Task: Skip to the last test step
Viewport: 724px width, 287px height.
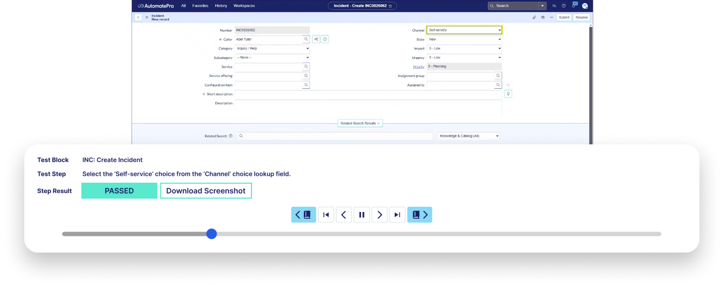Action: [397, 215]
